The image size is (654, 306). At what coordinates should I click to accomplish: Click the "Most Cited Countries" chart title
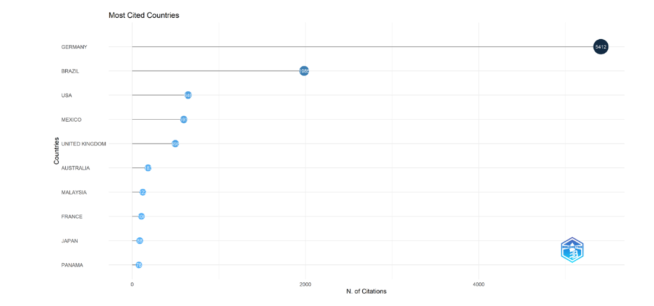click(143, 15)
